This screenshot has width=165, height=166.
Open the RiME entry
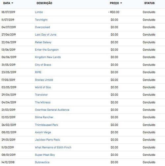(x=38, y=72)
